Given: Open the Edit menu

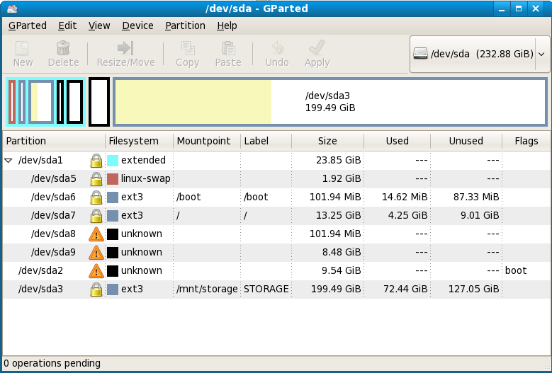Looking at the screenshot, I should click(x=67, y=25).
